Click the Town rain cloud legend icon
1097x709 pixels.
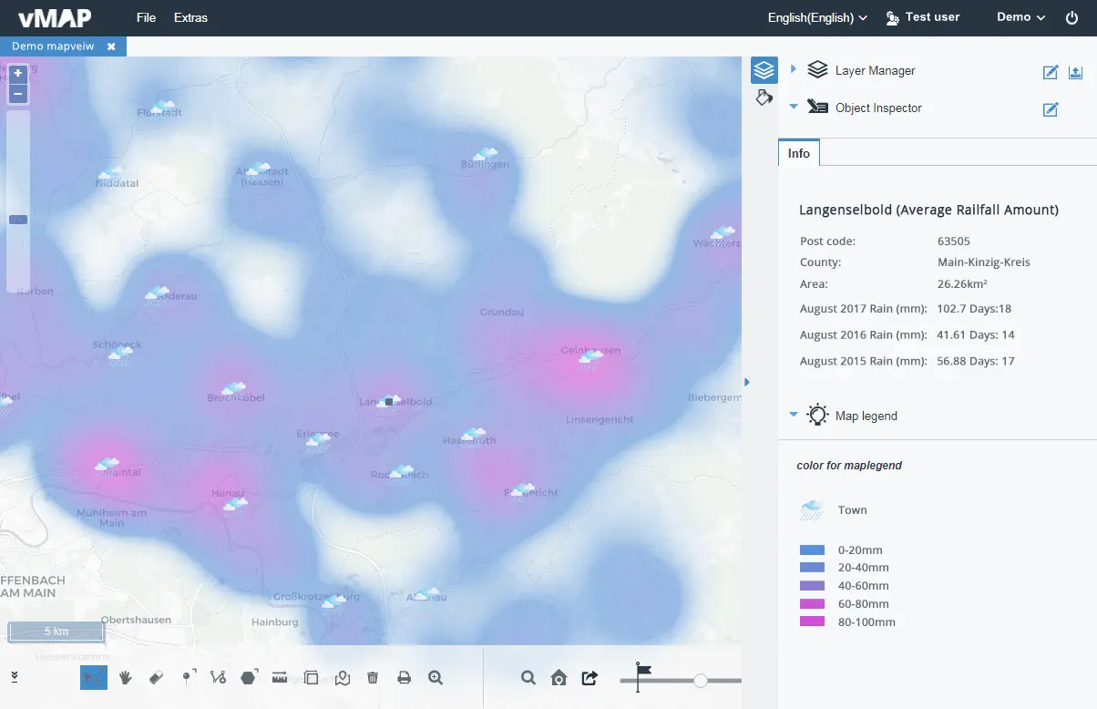point(812,510)
